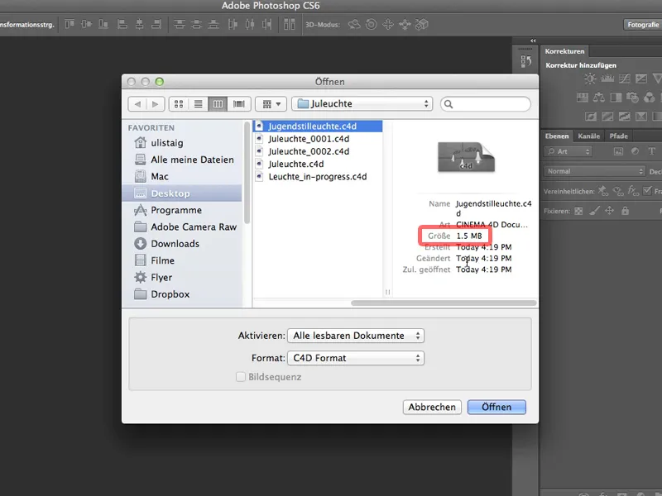Toggle unify layer position icon

[603, 191]
